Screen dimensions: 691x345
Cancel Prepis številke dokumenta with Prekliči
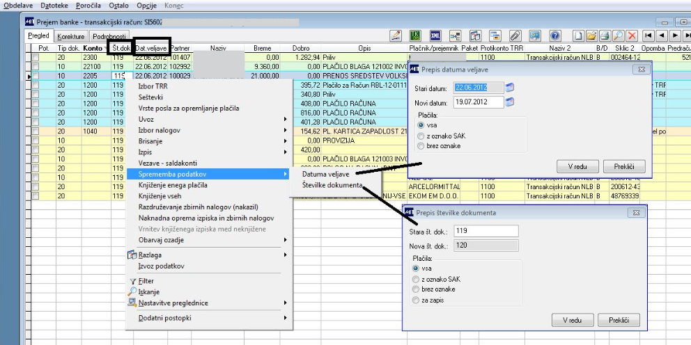pos(619,320)
